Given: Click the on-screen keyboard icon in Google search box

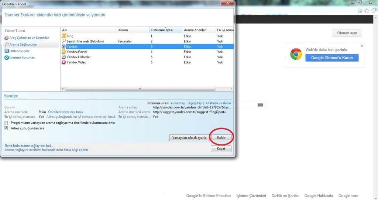Looking at the screenshot, I should click(x=260, y=105).
